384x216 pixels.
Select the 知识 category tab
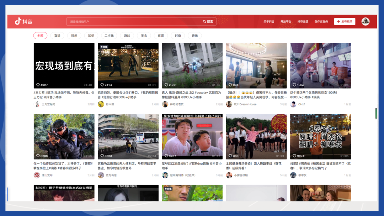tap(91, 36)
